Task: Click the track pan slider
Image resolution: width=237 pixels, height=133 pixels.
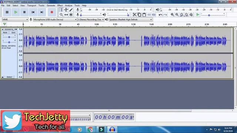Action: (x=9, y=42)
